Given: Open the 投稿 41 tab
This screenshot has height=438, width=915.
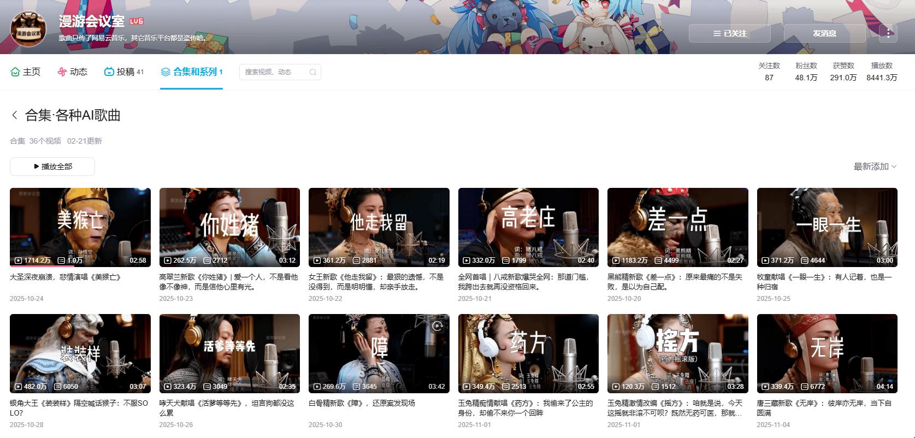Looking at the screenshot, I should (124, 72).
